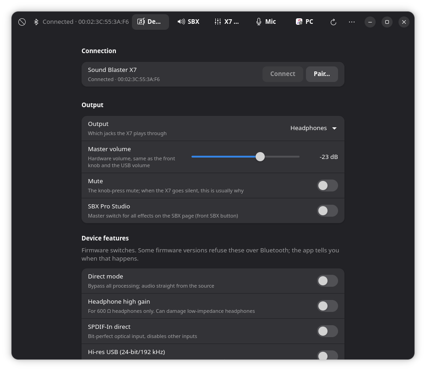426x371 pixels.
Task: Turn on Direct mode
Action: [328, 281]
